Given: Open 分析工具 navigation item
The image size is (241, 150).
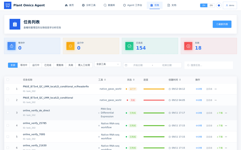Looking at the screenshot, I should (89, 5).
